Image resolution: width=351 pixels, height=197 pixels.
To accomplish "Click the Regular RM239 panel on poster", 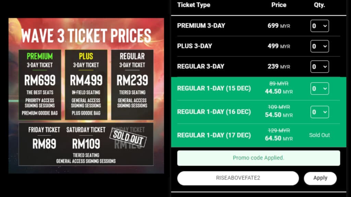I will [132, 85].
